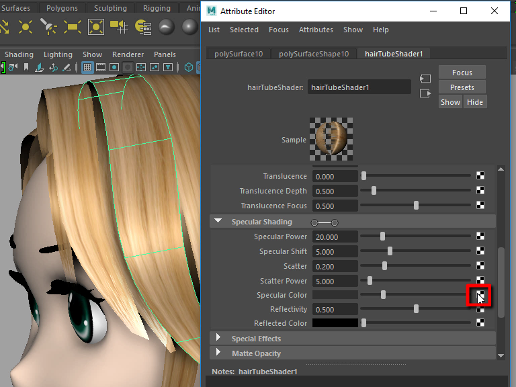Map texture to Scatter Power checker button
Image resolution: width=516 pixels, height=387 pixels.
click(x=480, y=280)
